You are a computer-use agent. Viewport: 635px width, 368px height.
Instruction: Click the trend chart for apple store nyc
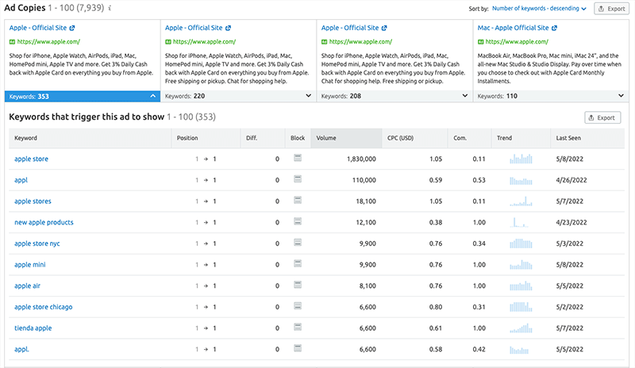pyautogui.click(x=521, y=243)
